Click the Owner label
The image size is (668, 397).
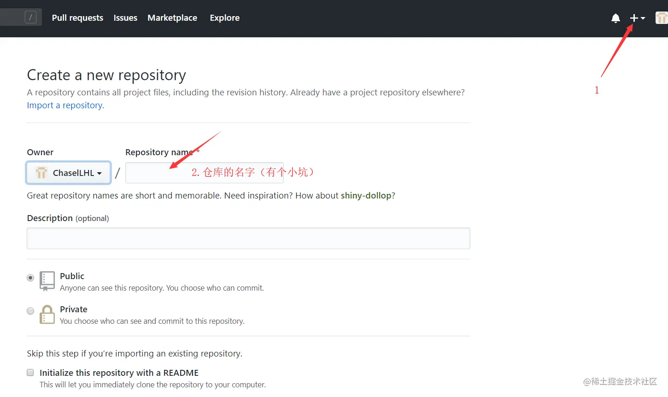[40, 152]
